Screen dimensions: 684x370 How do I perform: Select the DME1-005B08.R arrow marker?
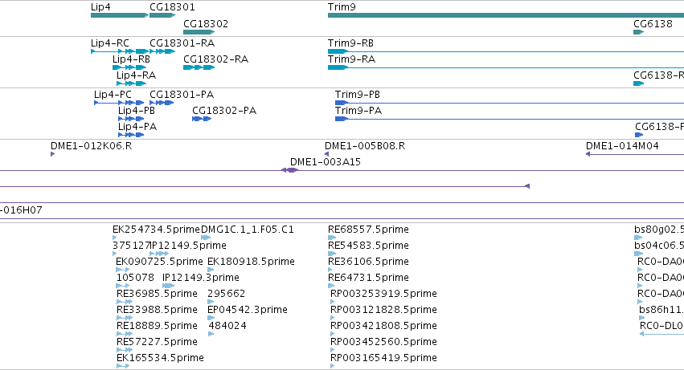point(327,154)
